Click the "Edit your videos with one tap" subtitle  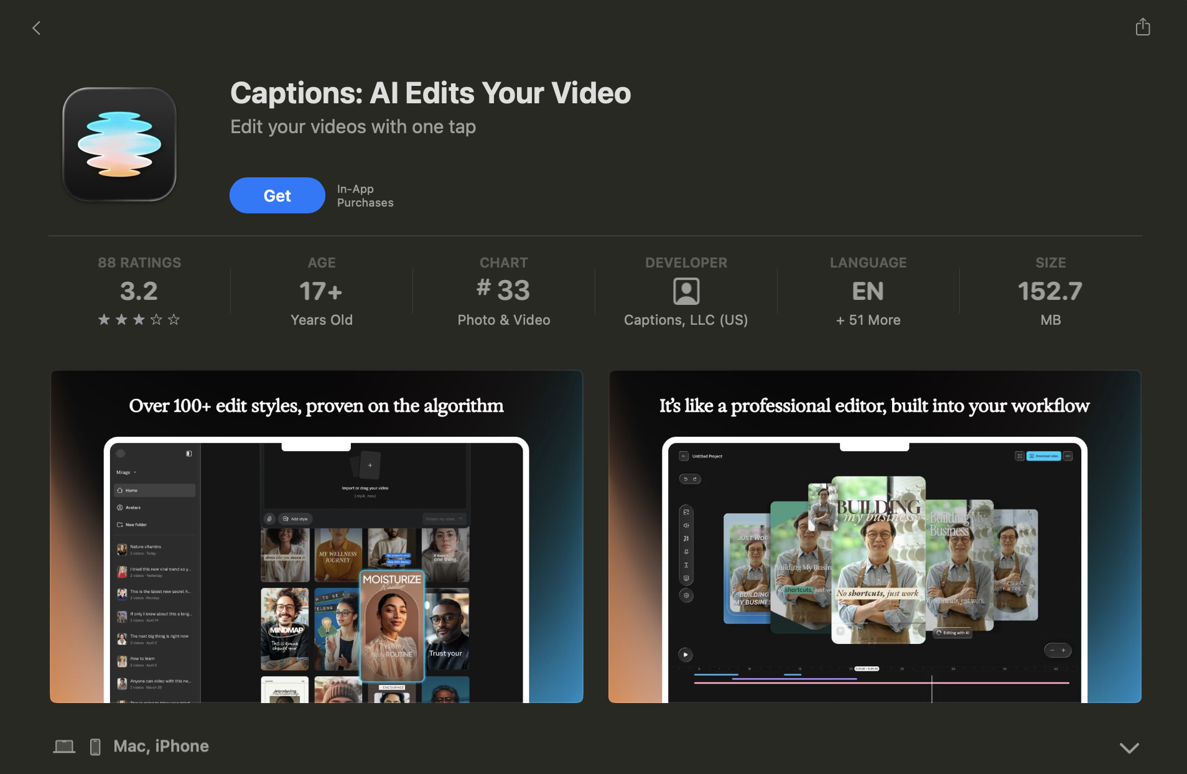pos(353,127)
